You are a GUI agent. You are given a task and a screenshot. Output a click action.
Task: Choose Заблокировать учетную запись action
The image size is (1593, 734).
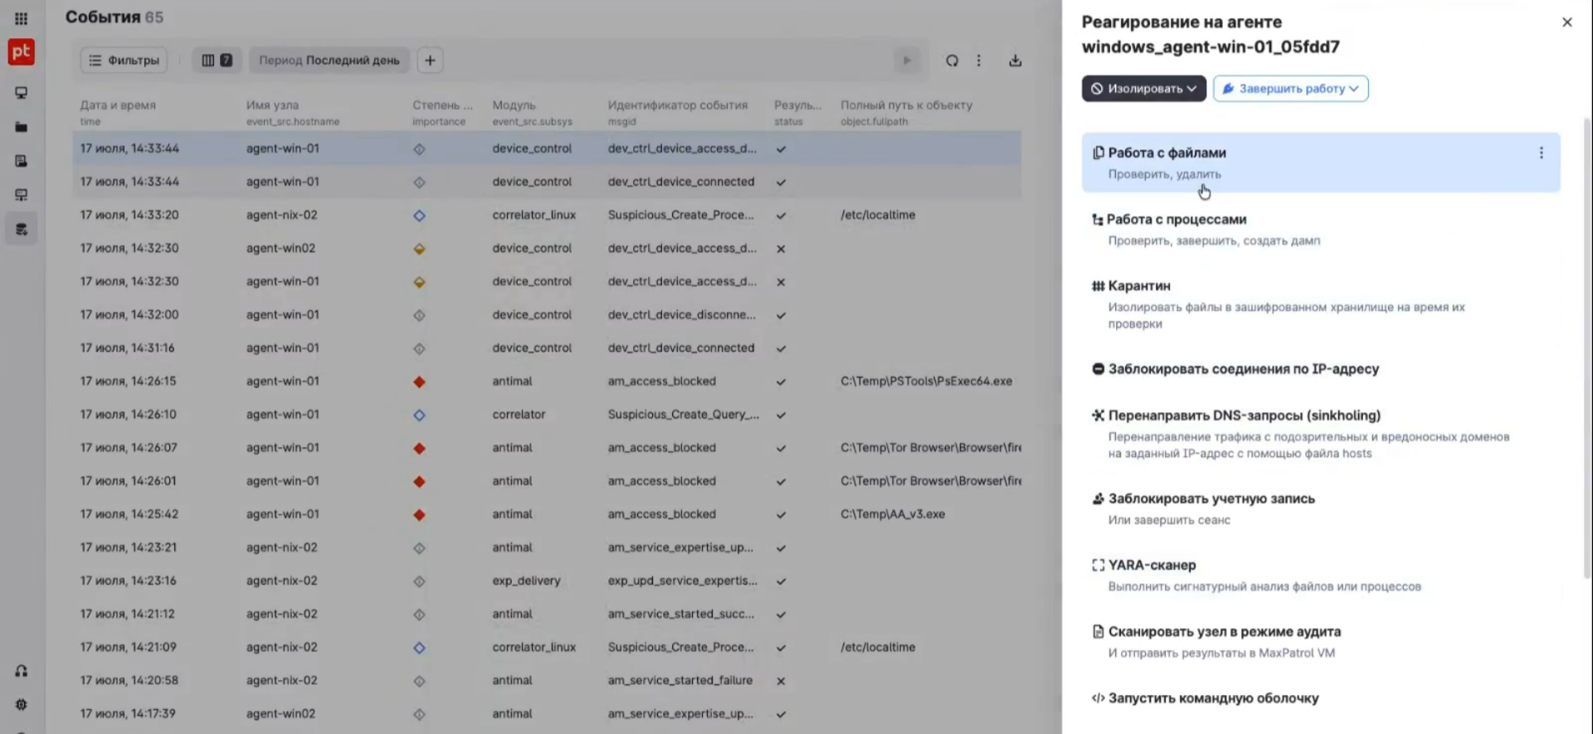pos(1320,508)
